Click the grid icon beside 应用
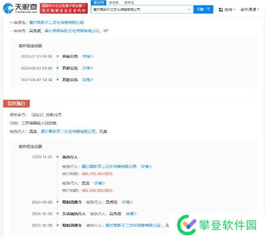 pyautogui.click(x=221, y=10)
